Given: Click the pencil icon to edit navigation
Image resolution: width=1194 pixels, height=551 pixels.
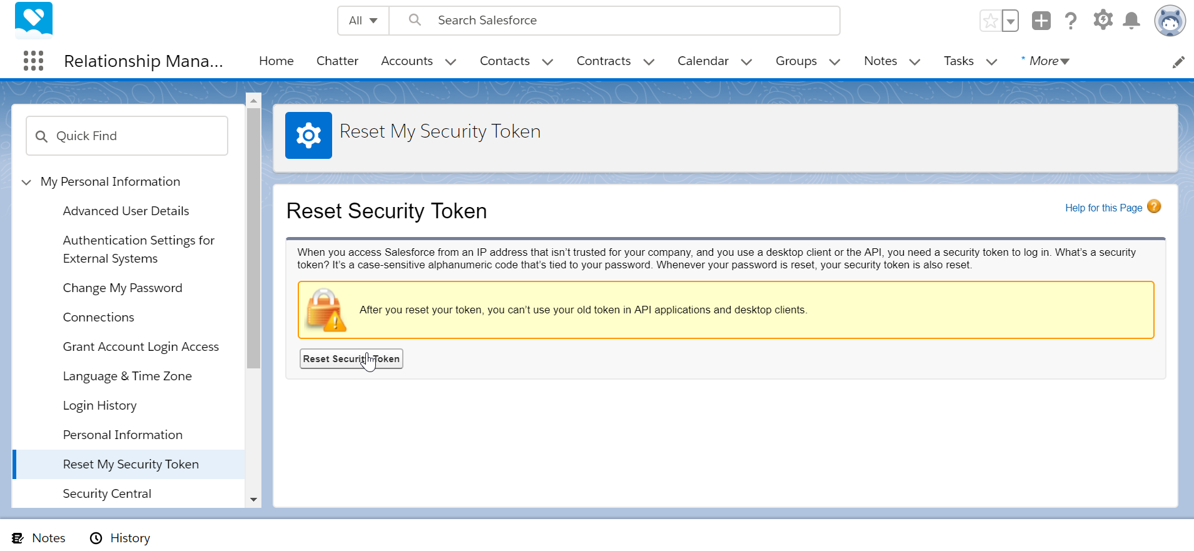Looking at the screenshot, I should (1178, 62).
